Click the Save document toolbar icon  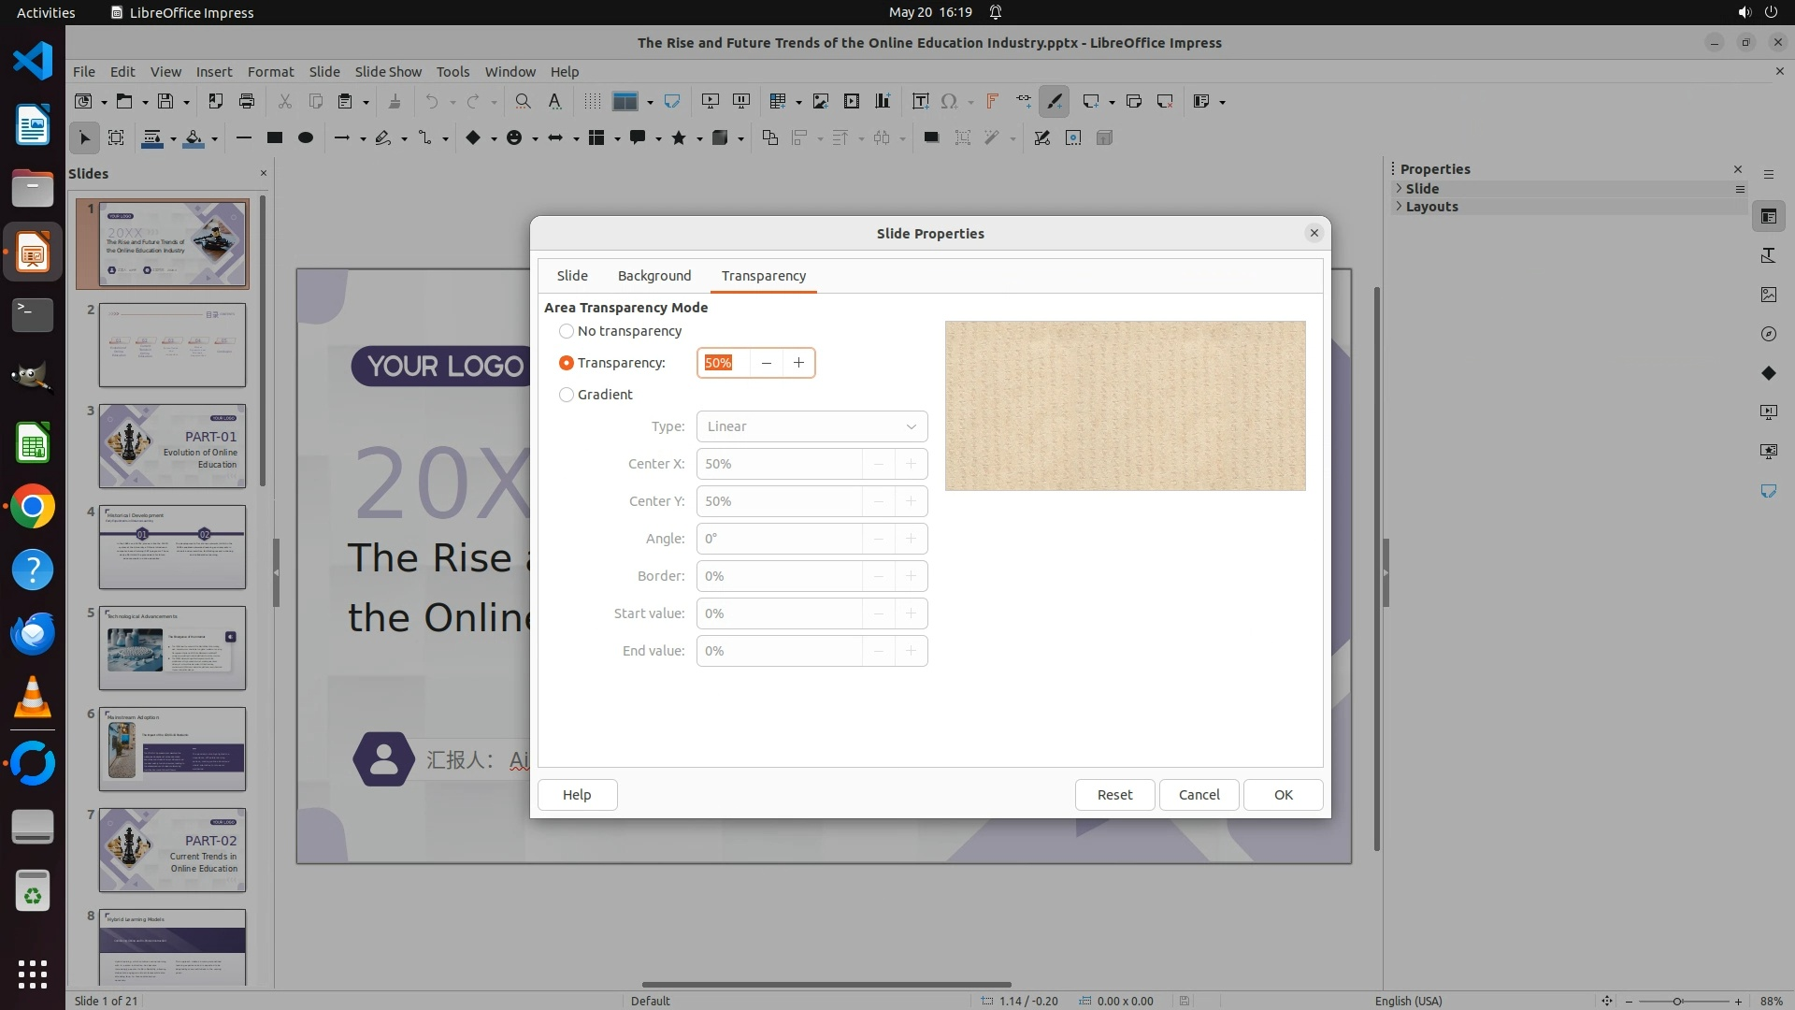tap(165, 101)
